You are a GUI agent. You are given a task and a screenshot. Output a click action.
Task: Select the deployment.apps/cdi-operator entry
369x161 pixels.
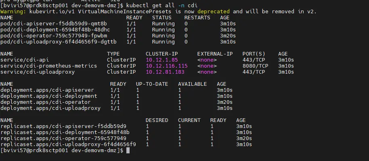[46, 102]
